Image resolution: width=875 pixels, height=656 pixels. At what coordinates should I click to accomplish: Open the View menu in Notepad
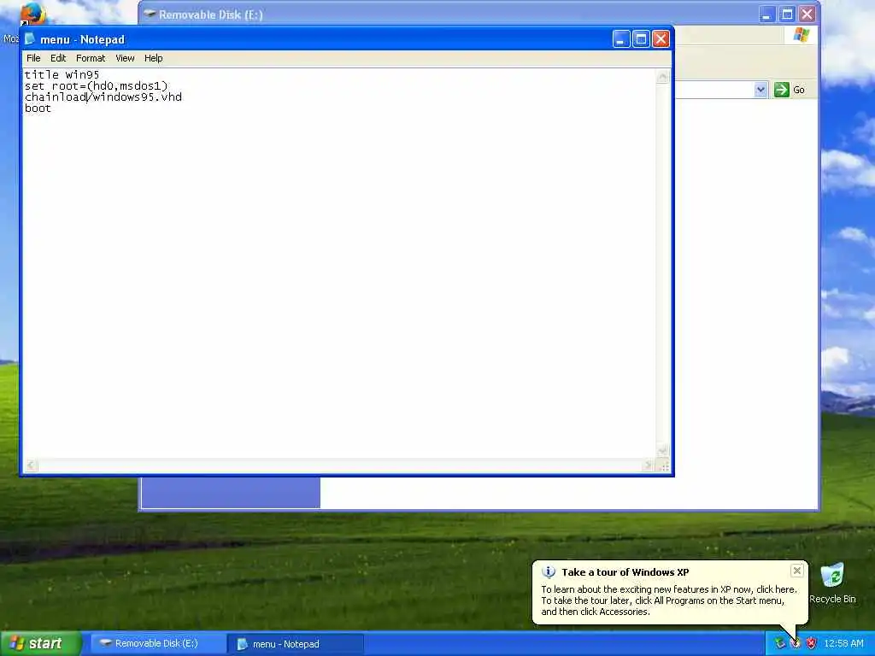125,58
